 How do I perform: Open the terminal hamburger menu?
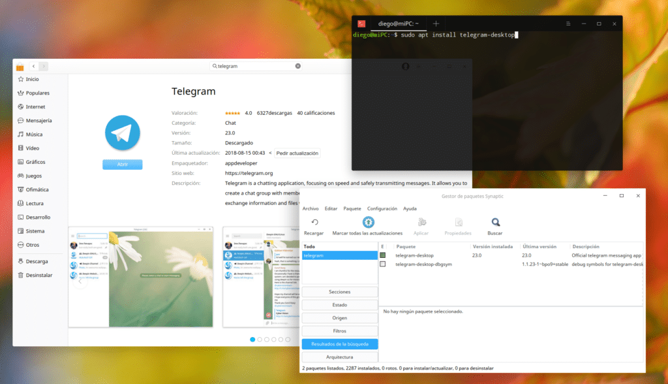click(x=568, y=24)
